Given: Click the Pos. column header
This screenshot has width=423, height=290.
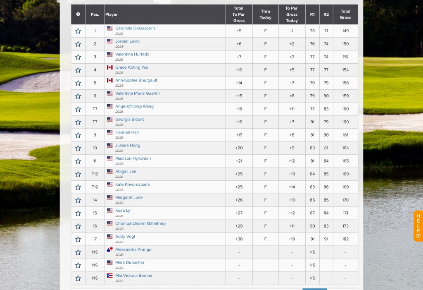Looking at the screenshot, I should [x=95, y=14].
